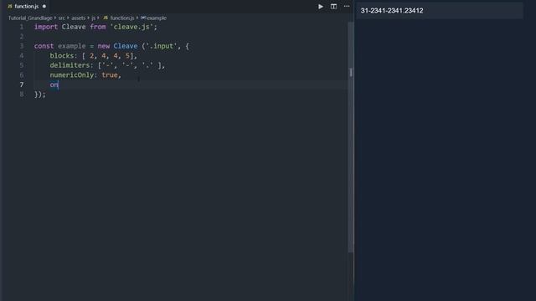Image resolution: width=536 pixels, height=301 pixels.
Task: Click the editor vertical scrollbar
Action: click(351, 136)
